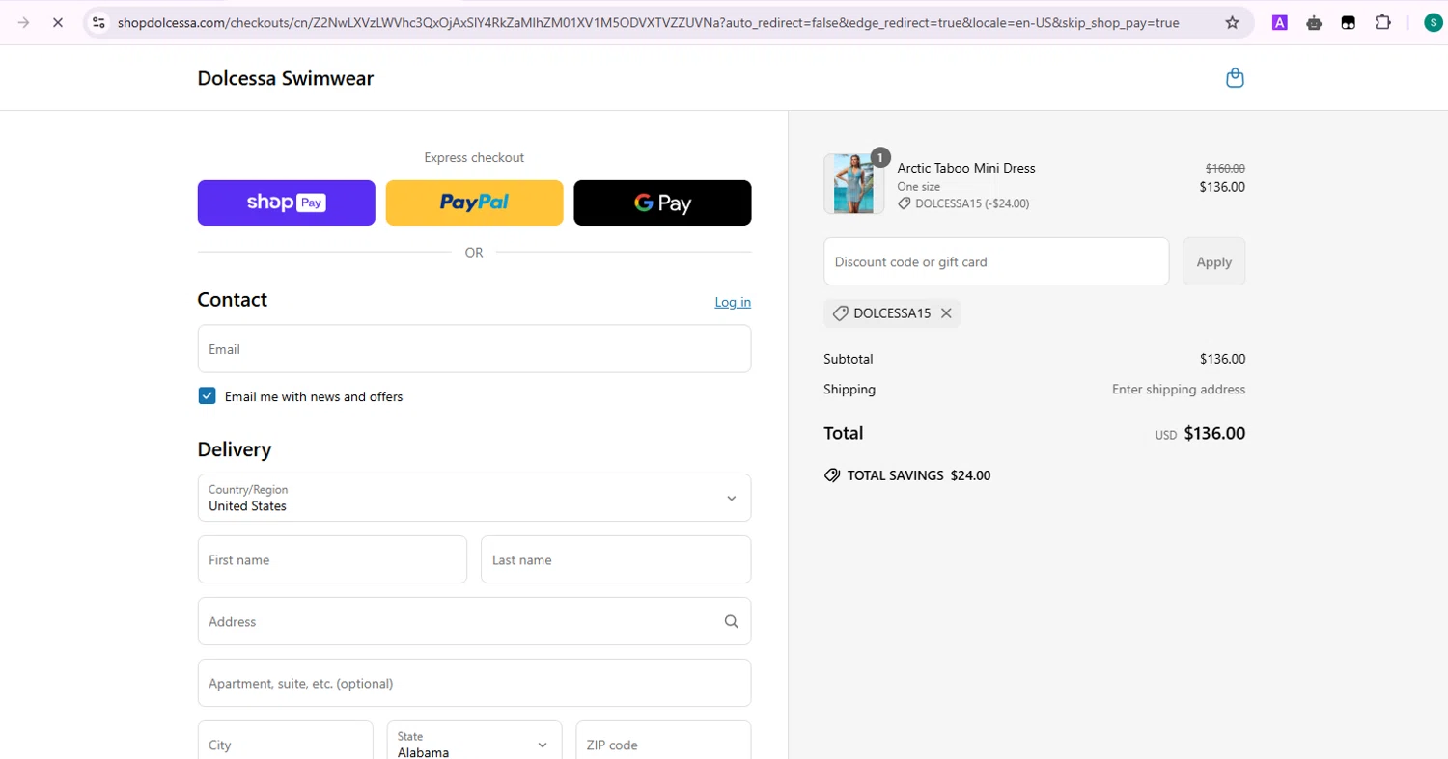Viewport: 1448px width, 759px height.
Task: Remove the DOLCESSA15 discount code
Action: coord(946,313)
